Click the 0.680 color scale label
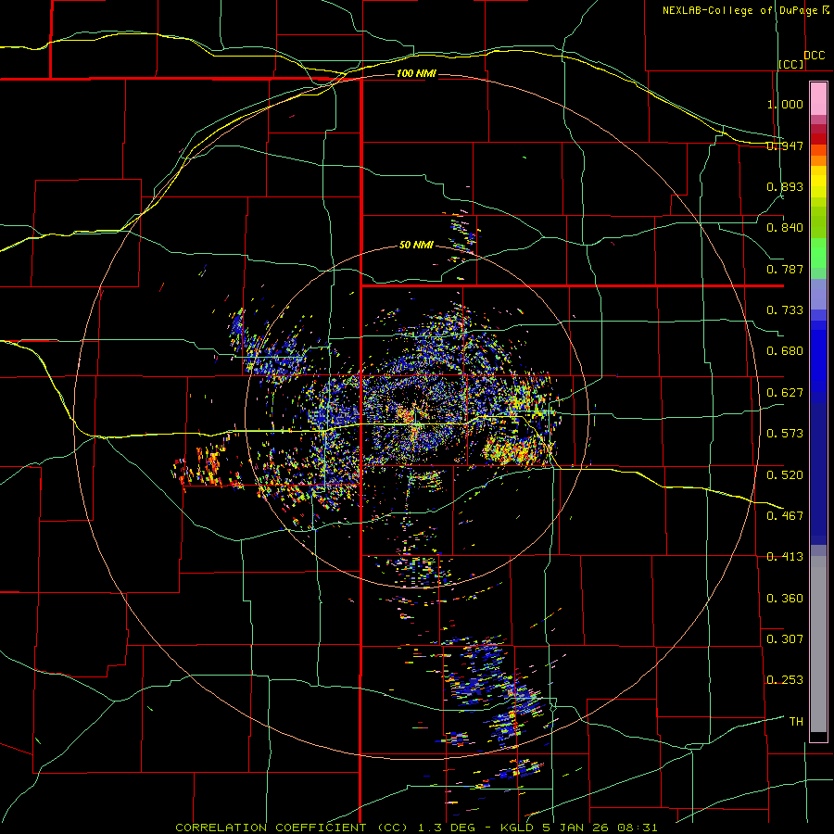Image resolution: width=834 pixels, height=834 pixels. (785, 351)
